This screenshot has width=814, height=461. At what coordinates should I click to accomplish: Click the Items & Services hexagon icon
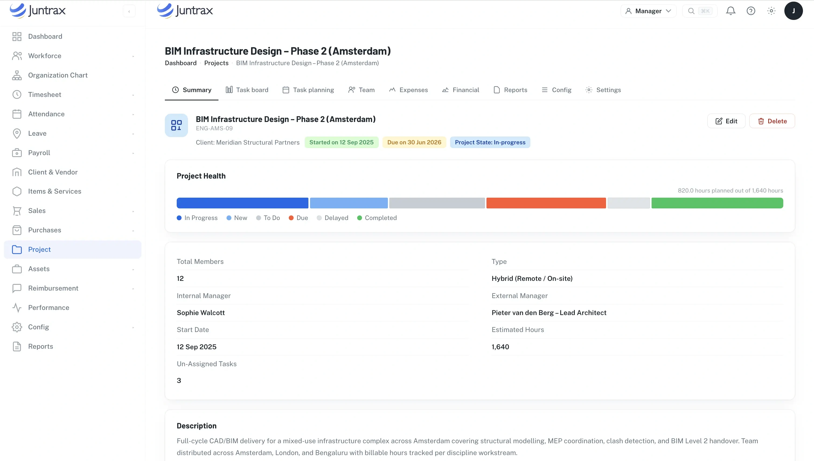tap(17, 191)
